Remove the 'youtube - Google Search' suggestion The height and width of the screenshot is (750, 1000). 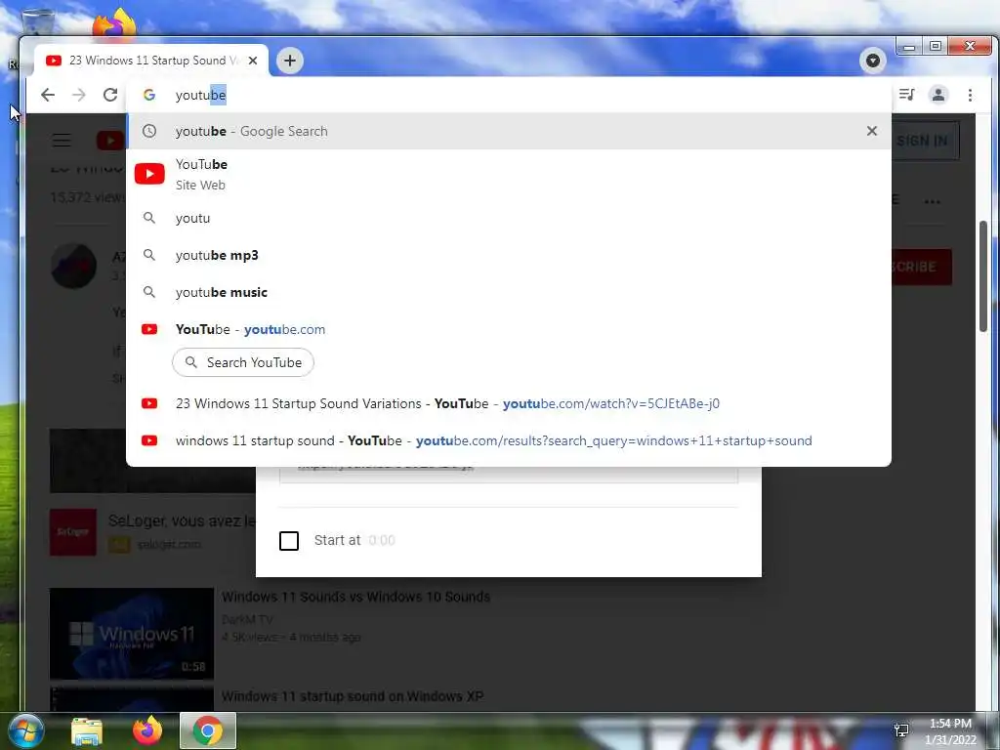click(872, 131)
